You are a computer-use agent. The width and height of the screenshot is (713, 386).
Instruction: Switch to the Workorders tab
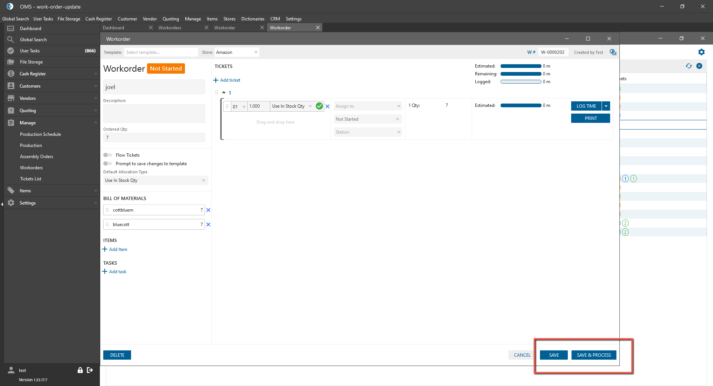[170, 28]
